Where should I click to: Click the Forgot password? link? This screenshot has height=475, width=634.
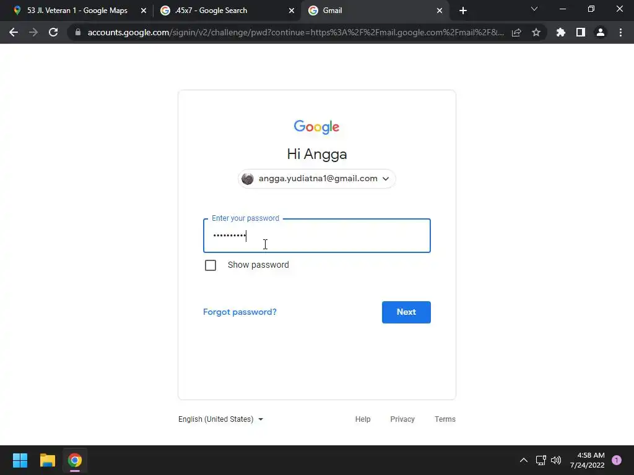click(x=240, y=312)
